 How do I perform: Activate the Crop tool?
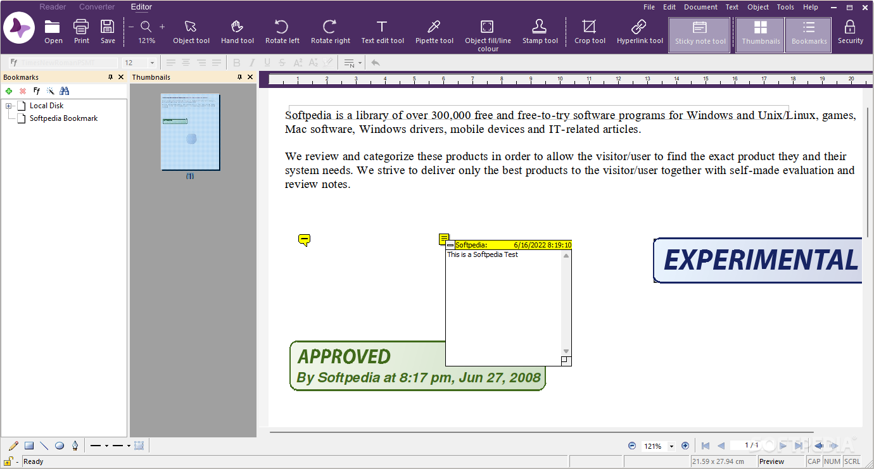[x=590, y=32]
